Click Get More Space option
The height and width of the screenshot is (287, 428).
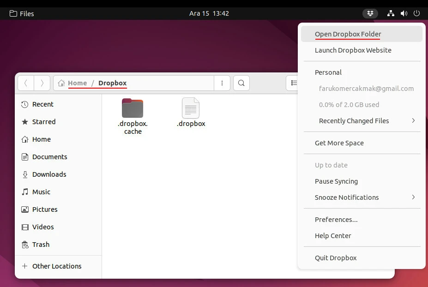coord(339,143)
